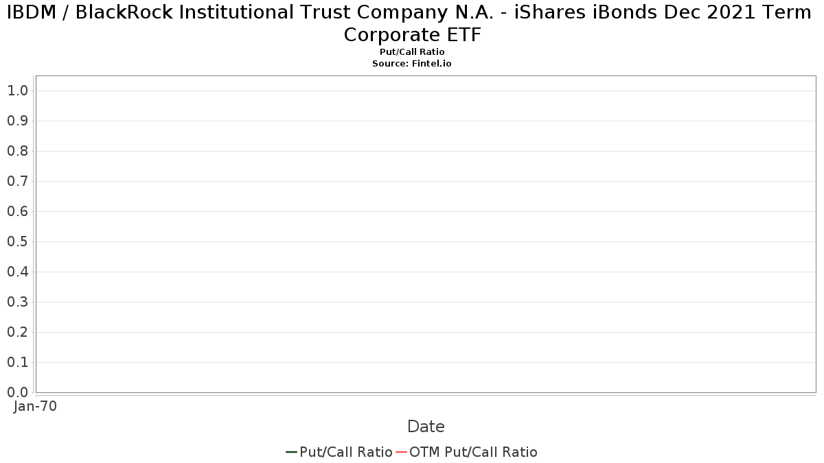The image size is (824, 463).
Task: Click the red OTM legend line swatch
Action: coord(401,452)
